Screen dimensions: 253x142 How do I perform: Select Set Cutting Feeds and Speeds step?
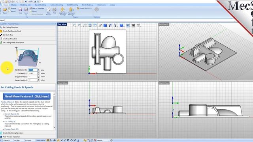tap(28, 43)
